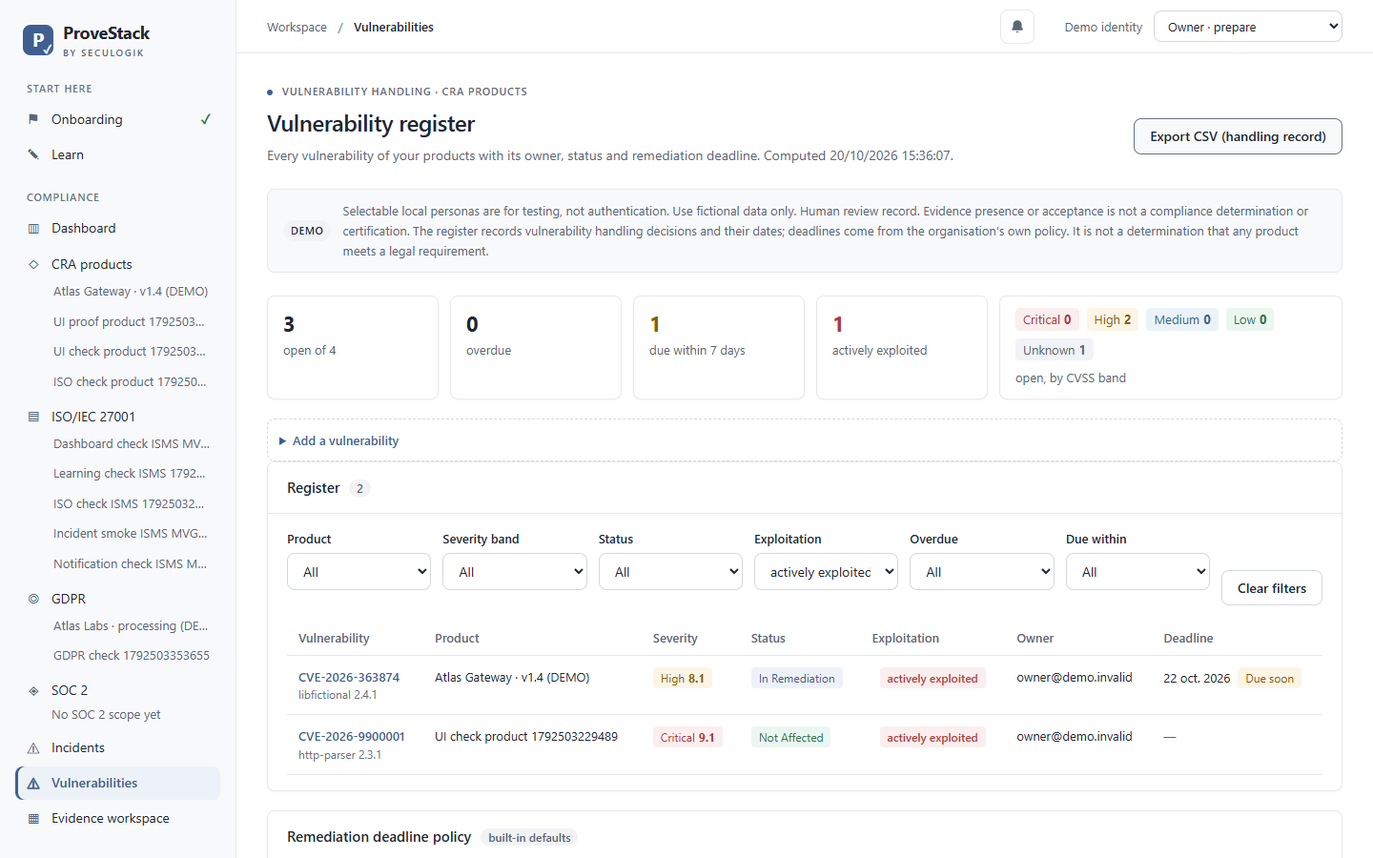Click the In Remediation status badge
This screenshot has width=1373, height=858.
click(x=797, y=679)
